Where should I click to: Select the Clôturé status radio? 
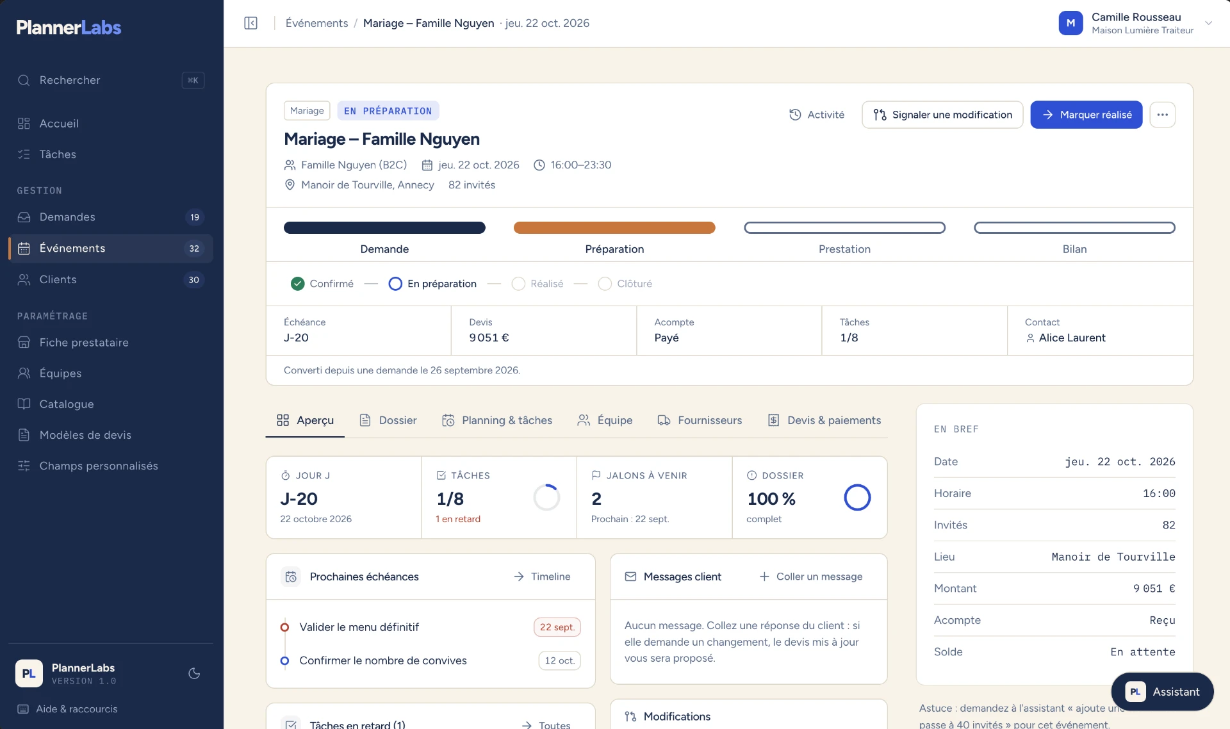605,284
